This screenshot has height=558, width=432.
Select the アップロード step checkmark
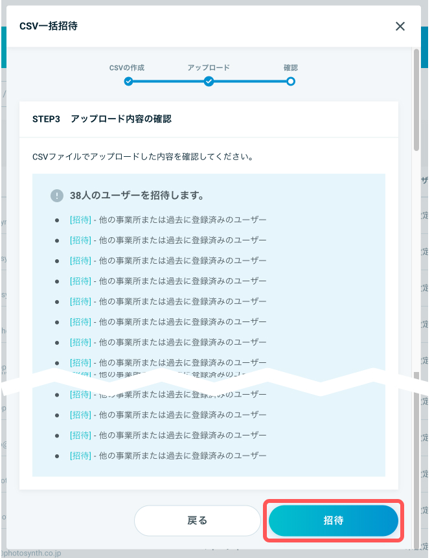point(209,82)
